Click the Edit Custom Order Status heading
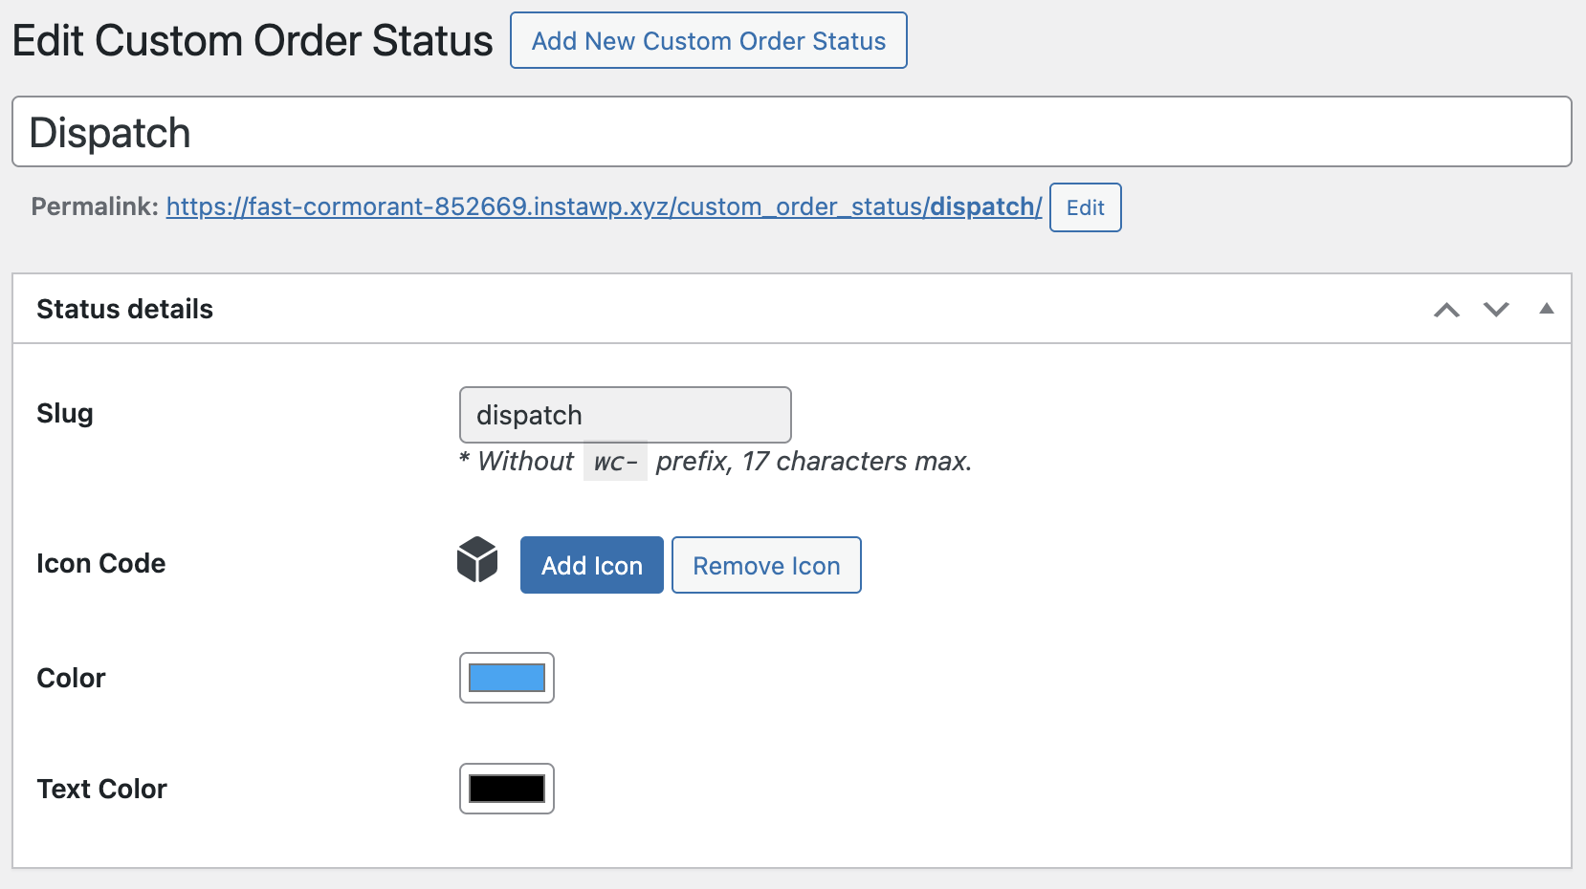 pos(253,40)
